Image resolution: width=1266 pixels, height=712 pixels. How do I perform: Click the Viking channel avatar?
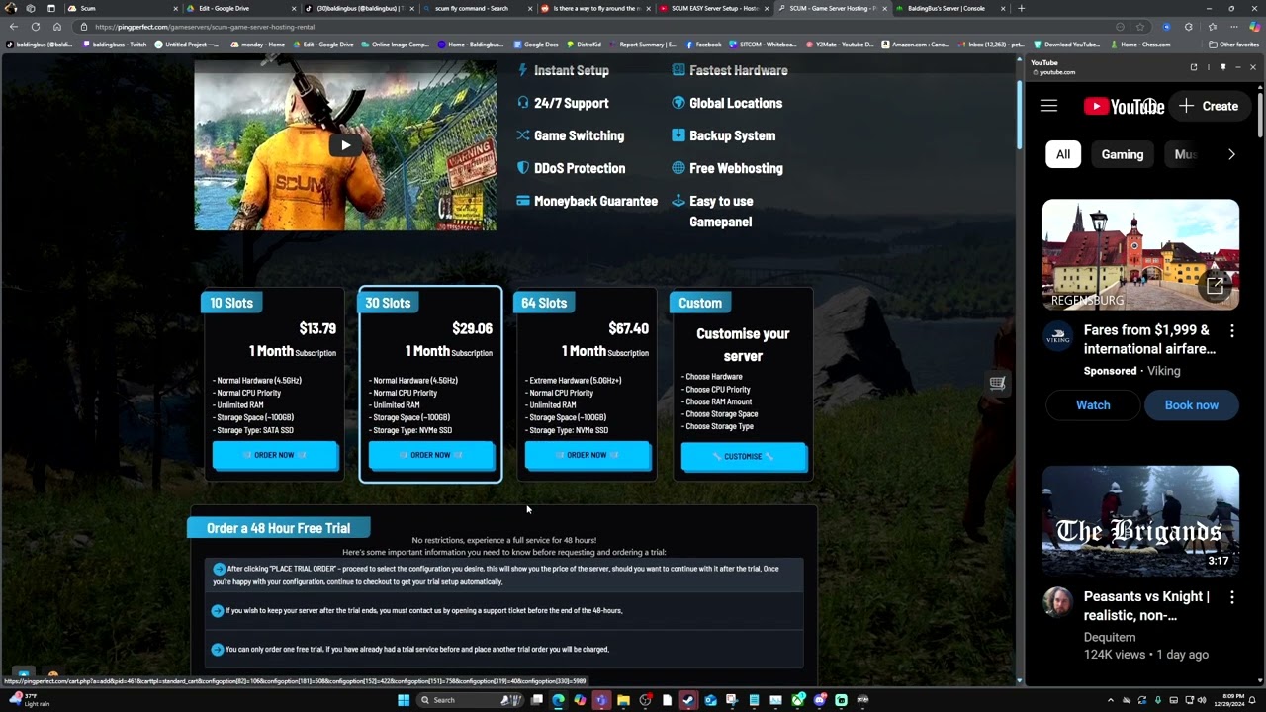click(1057, 336)
